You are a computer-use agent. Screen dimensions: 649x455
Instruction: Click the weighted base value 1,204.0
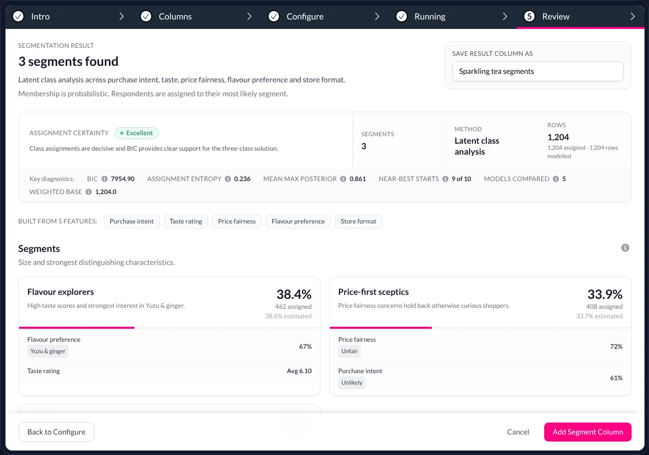[x=106, y=192]
